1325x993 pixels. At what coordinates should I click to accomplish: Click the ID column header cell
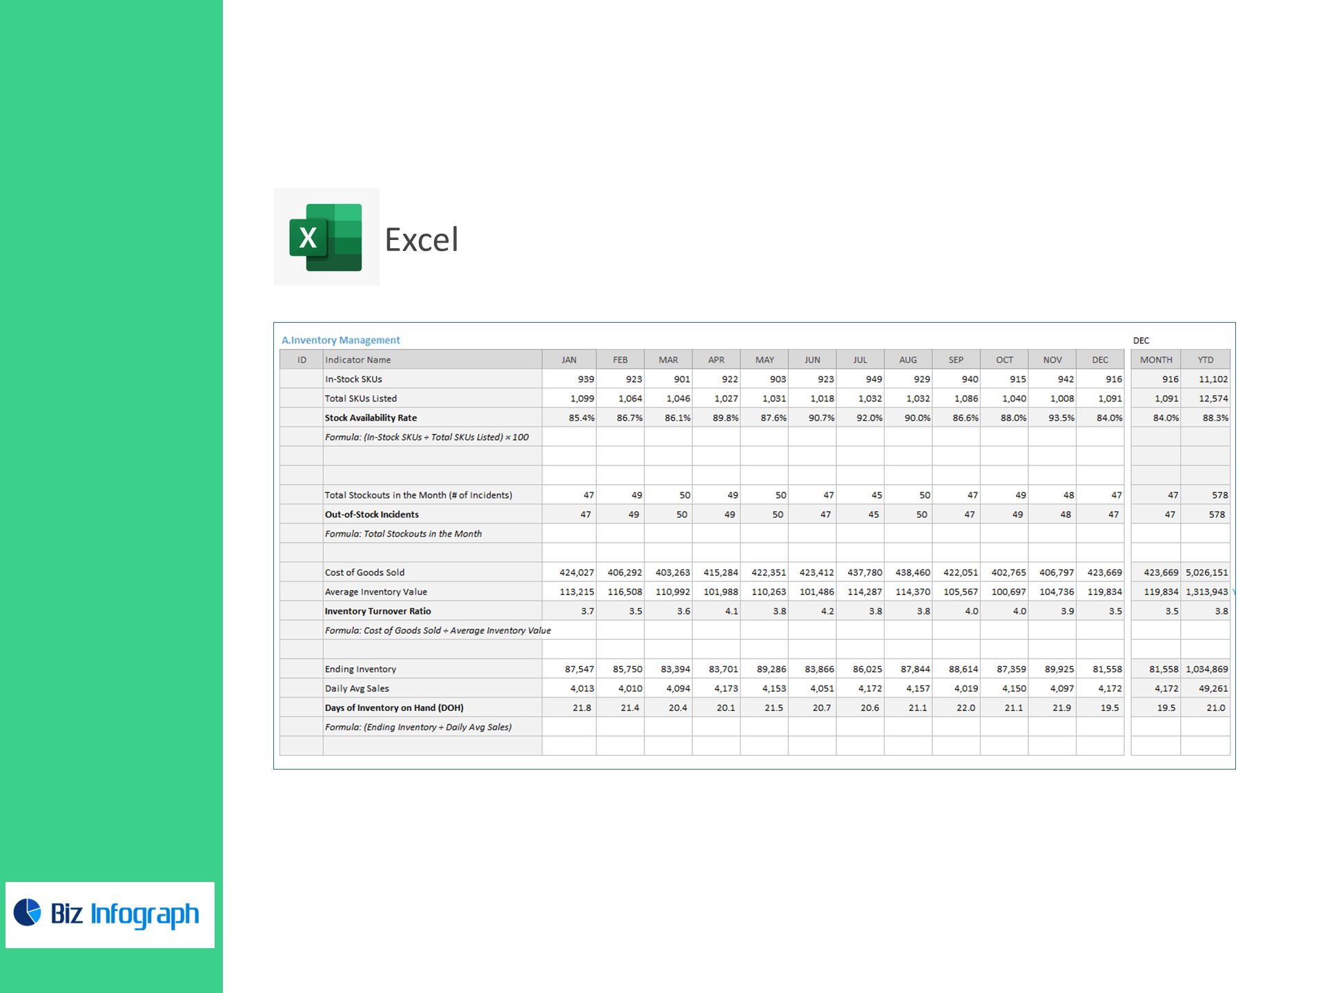pos(302,360)
